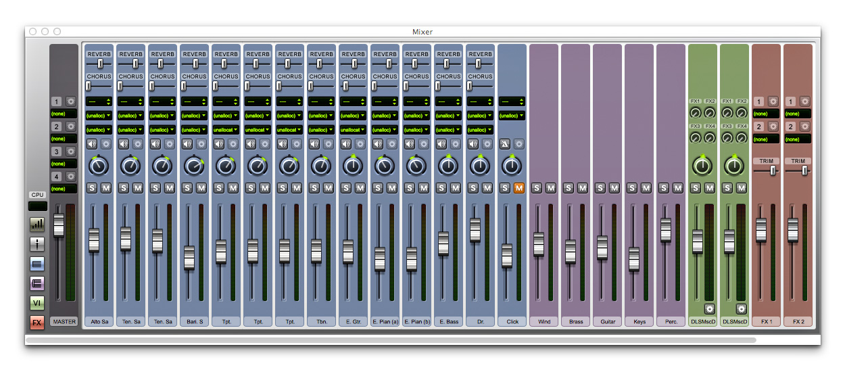Solo the Wind group strip

click(537, 188)
